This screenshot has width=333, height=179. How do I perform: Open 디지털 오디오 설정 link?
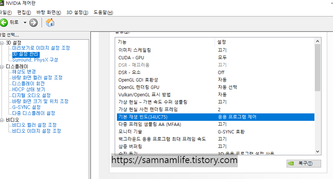coord(32,96)
